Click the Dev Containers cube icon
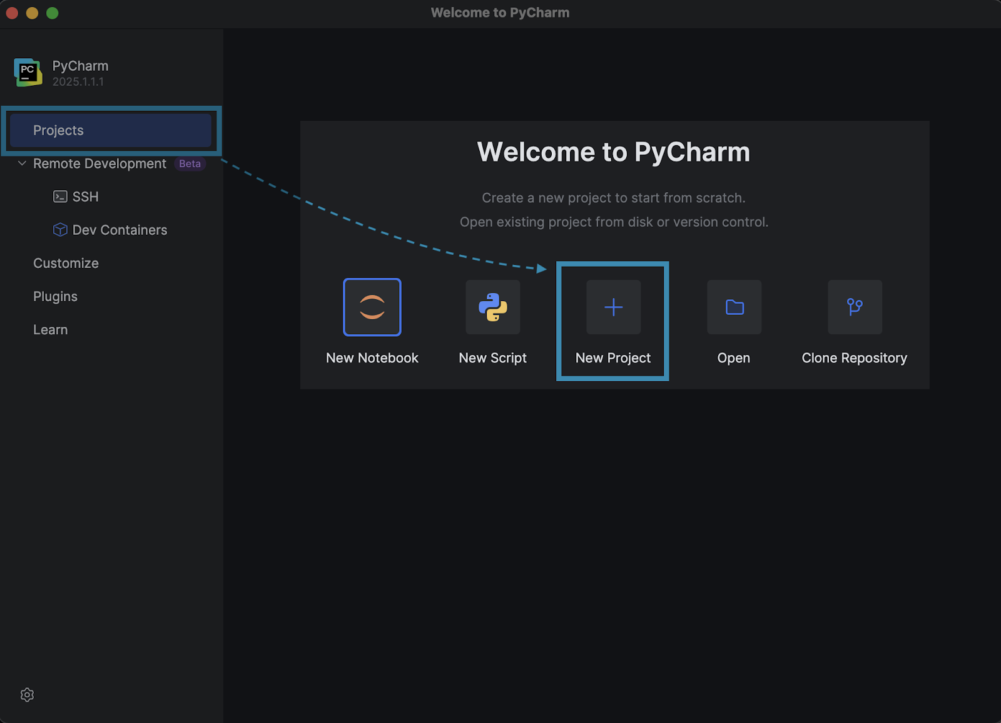The image size is (1001, 723). tap(60, 229)
